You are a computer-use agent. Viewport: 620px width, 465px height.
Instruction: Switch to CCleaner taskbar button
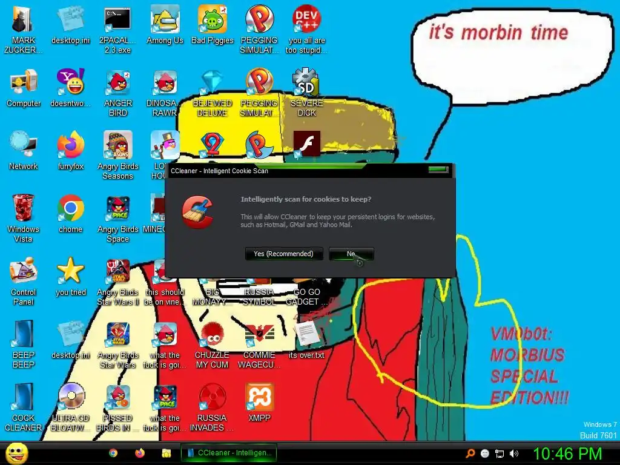228,453
